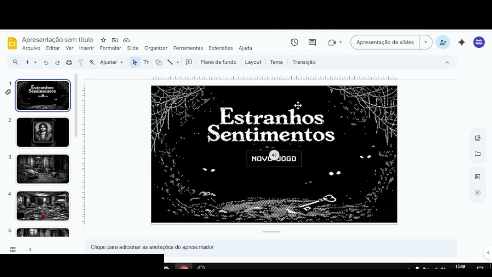The height and width of the screenshot is (277, 492).
Task: Open the Slide menu
Action: (x=133, y=48)
